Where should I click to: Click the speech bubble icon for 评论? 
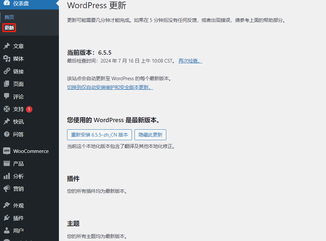tap(7, 97)
